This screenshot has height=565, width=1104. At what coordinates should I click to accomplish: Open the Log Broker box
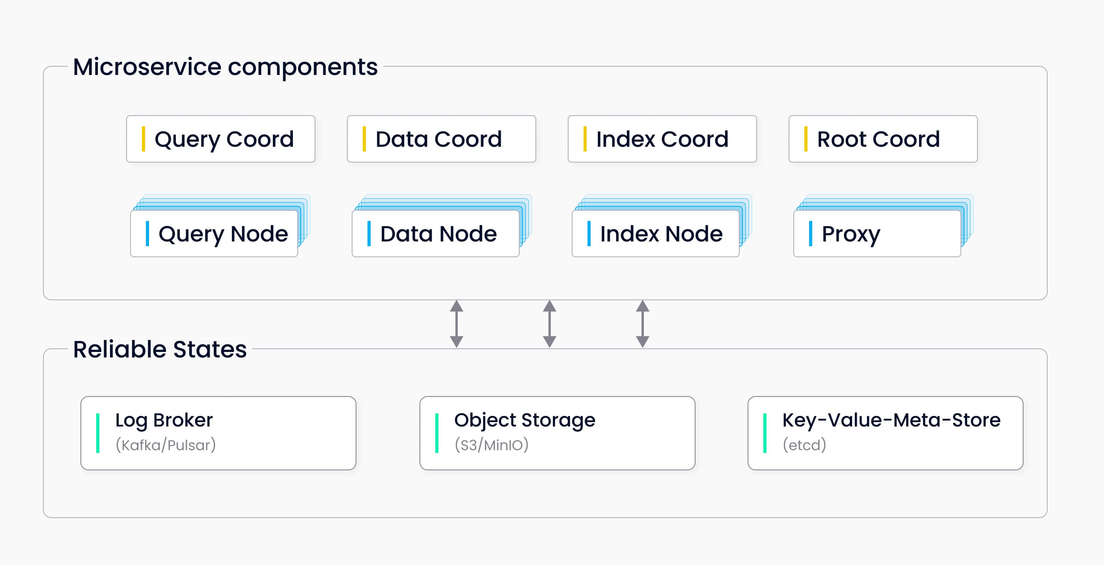point(218,433)
